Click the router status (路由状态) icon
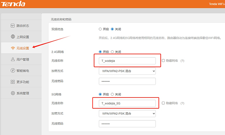This screenshot has height=135, width=225. [13, 25]
